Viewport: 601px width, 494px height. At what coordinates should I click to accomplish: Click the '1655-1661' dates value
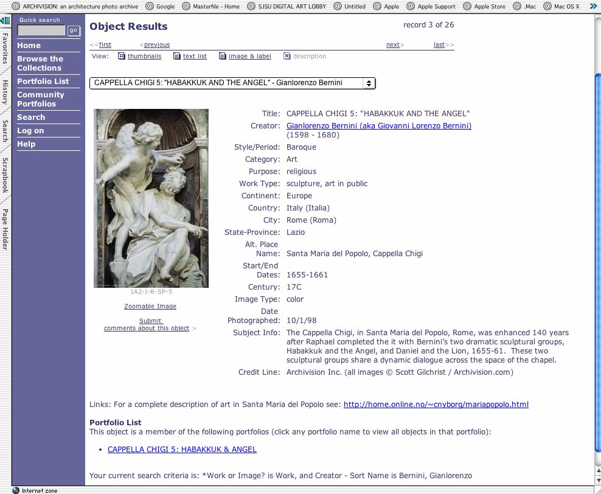(307, 275)
